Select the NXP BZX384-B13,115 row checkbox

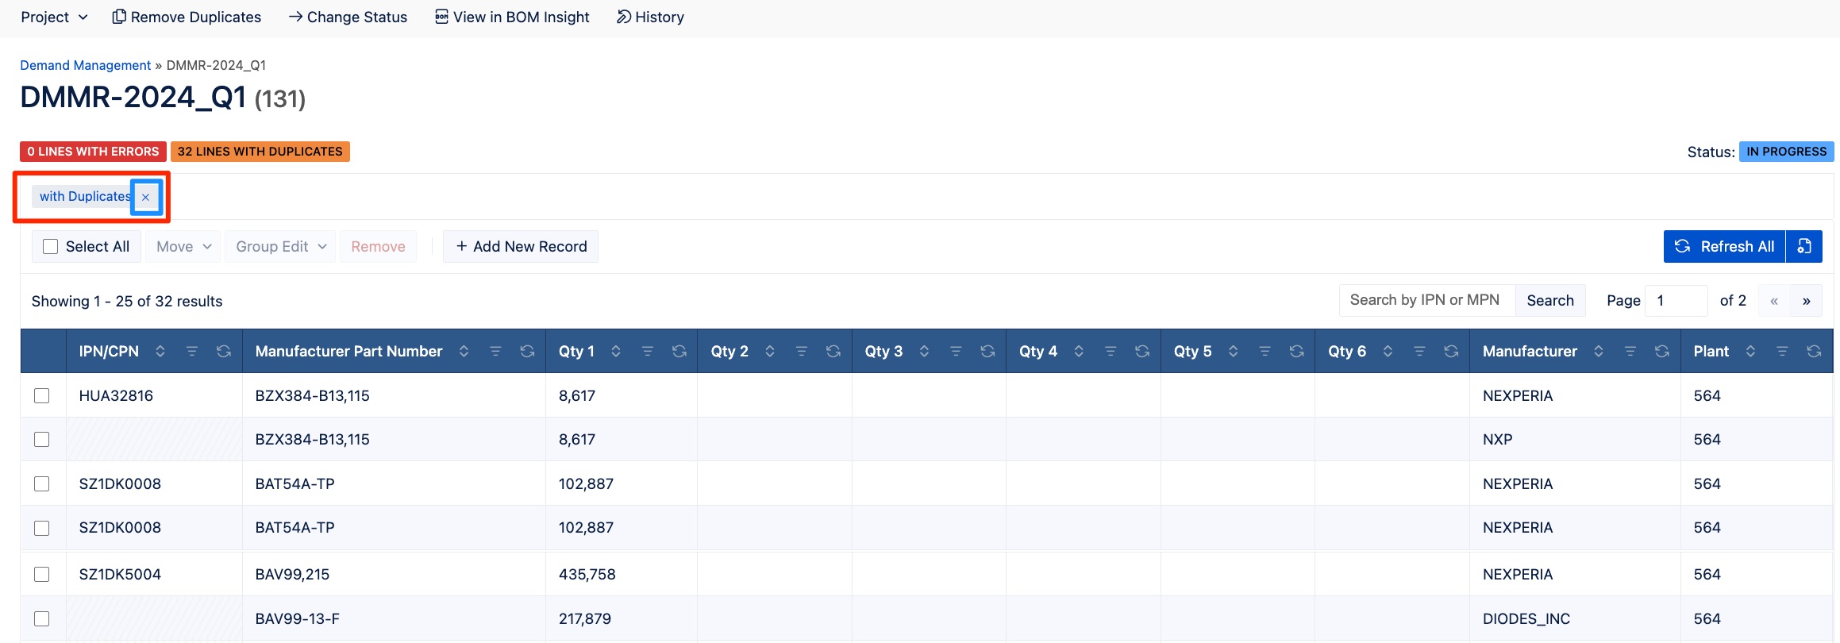[42, 439]
